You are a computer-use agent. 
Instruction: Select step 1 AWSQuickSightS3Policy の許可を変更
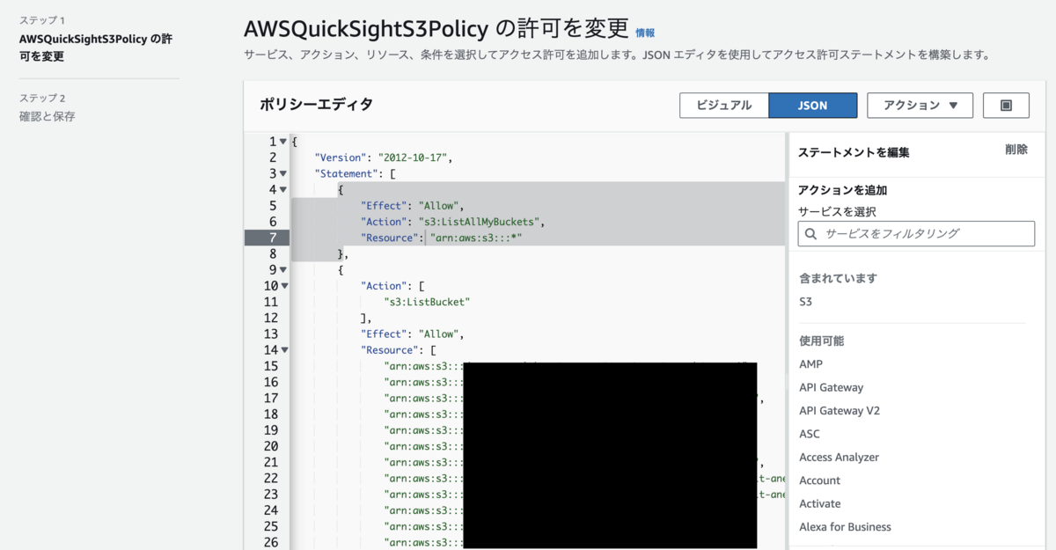95,48
